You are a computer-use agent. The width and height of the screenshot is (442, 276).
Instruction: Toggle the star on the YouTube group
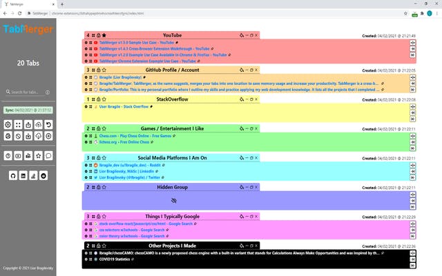point(104,34)
